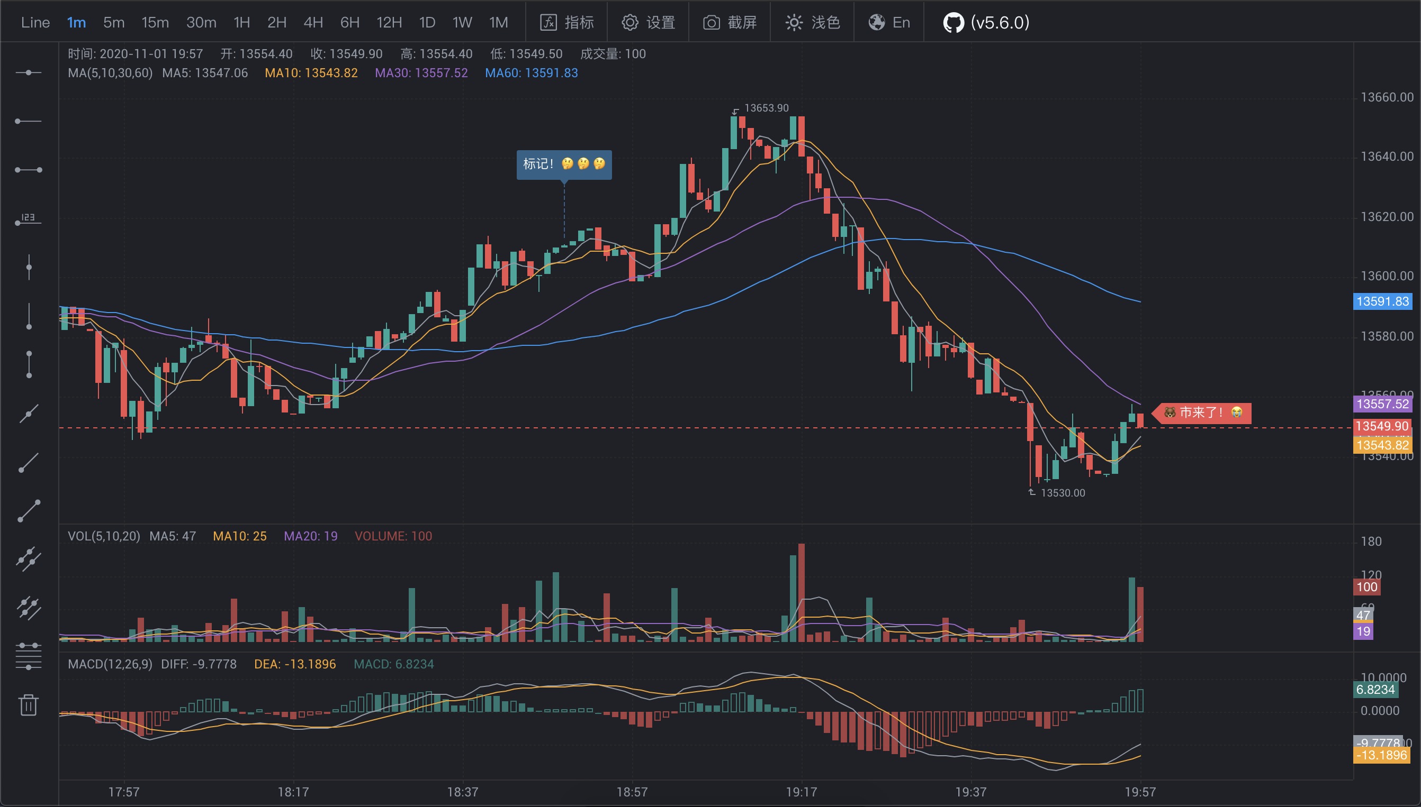Viewport: 1421px width, 807px height.
Task: Click the 截屏 screenshot button
Action: [x=730, y=22]
